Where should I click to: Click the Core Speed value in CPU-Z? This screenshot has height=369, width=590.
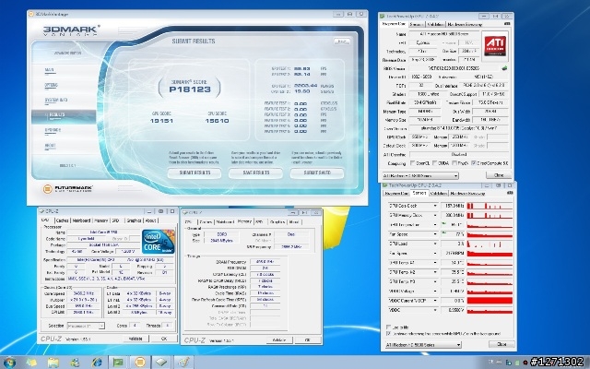[x=84, y=293]
